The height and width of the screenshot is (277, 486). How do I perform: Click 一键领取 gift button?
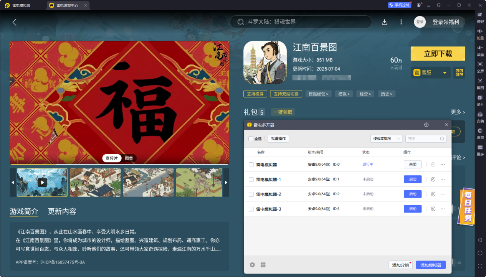[283, 112]
